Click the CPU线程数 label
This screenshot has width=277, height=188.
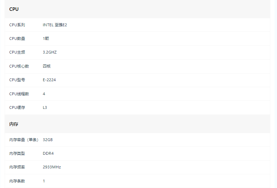tap(19, 94)
